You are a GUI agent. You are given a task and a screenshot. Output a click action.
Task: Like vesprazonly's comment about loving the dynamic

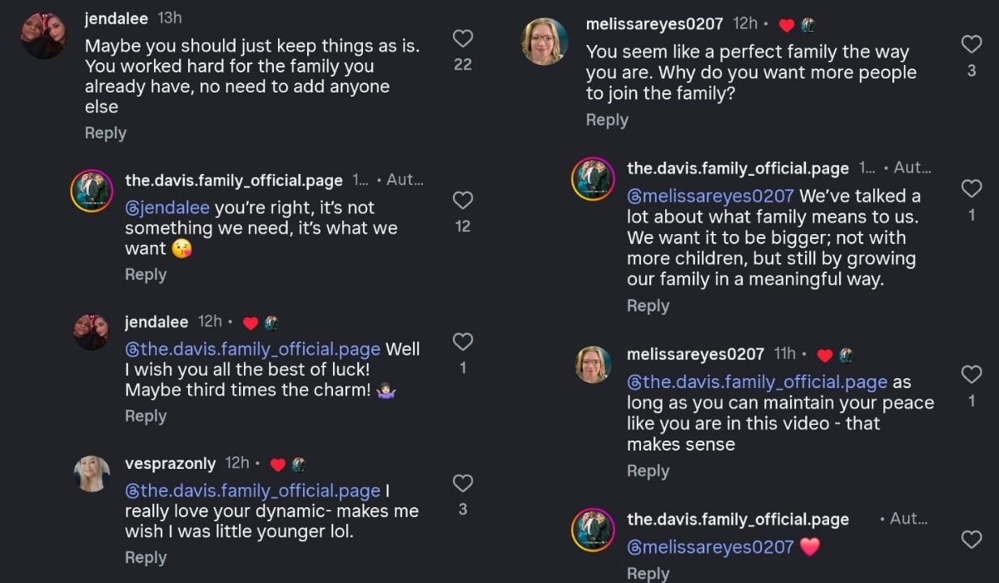[462, 483]
